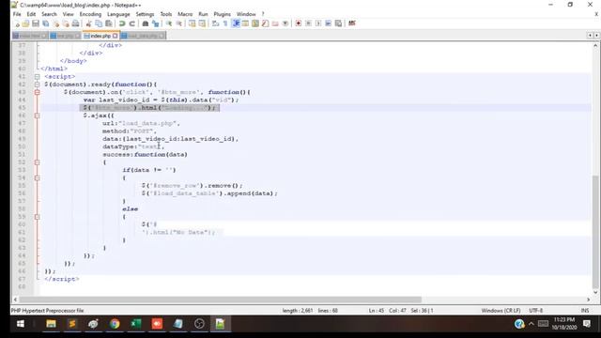Screen dimensions: 601x338
Task: Copy selection using toolbar Copy icon
Action: click(99, 23)
